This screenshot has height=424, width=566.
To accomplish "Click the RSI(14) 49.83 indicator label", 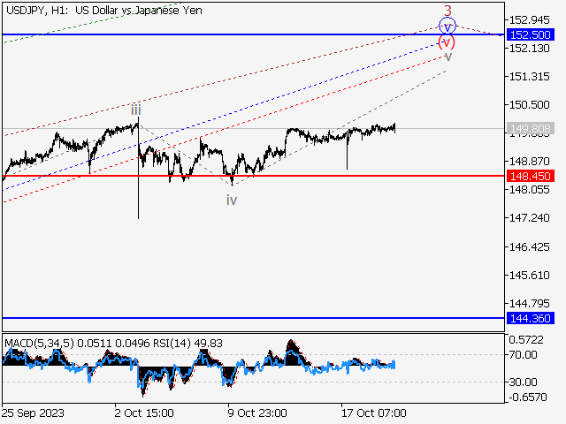I will pyautogui.click(x=187, y=343).
